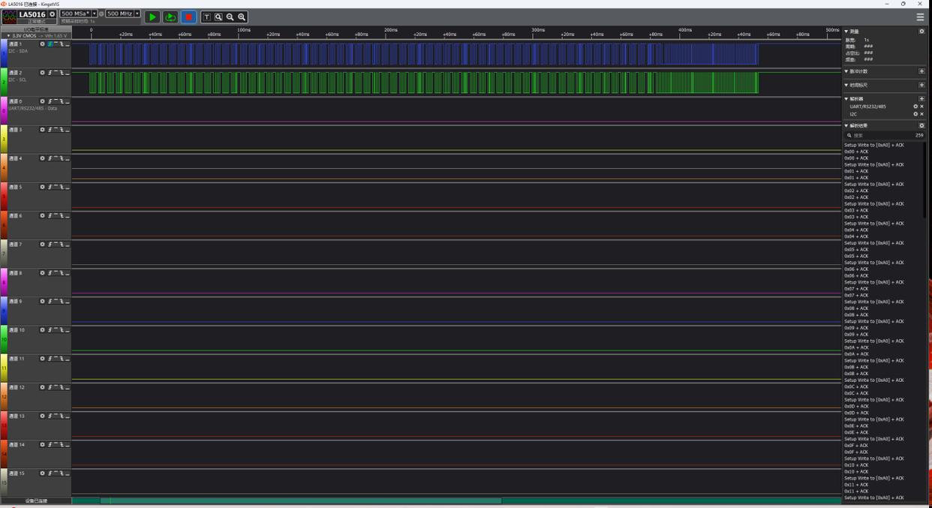Click the channel 0 magenta color swatch

tap(4, 110)
